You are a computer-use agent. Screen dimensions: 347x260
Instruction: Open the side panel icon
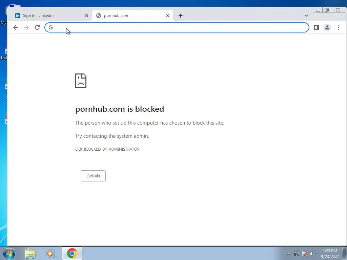coord(317,27)
